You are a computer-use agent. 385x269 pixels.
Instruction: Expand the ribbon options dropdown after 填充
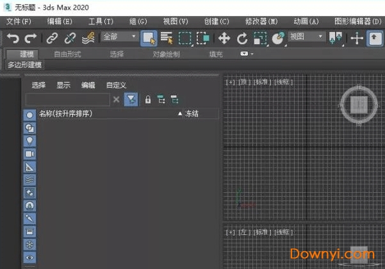[247, 54]
